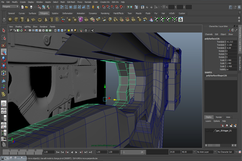242x161 pixels.
Task: Open the input field mode dropdown arrow
Action: [161, 7]
